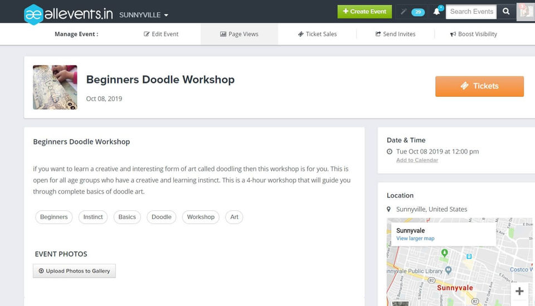The height and width of the screenshot is (306, 535).
Task: Open the doodle event thumbnail image
Action: (55, 87)
